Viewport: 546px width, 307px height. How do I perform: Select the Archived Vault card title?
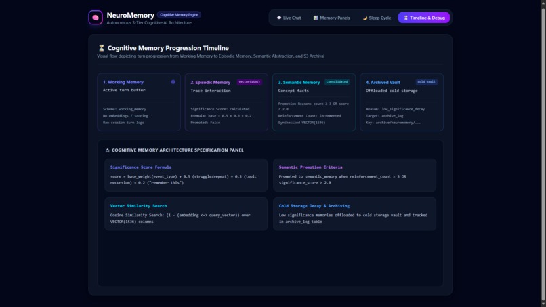[383, 83]
